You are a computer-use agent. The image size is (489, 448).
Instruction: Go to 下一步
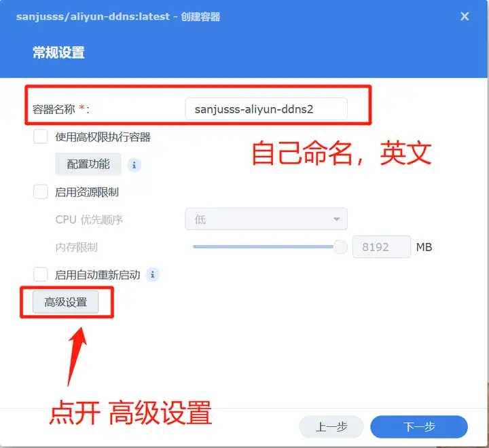(x=419, y=426)
